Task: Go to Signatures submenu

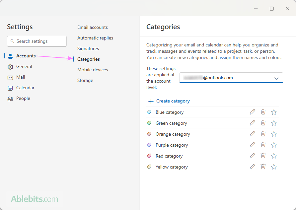Action: point(88,49)
